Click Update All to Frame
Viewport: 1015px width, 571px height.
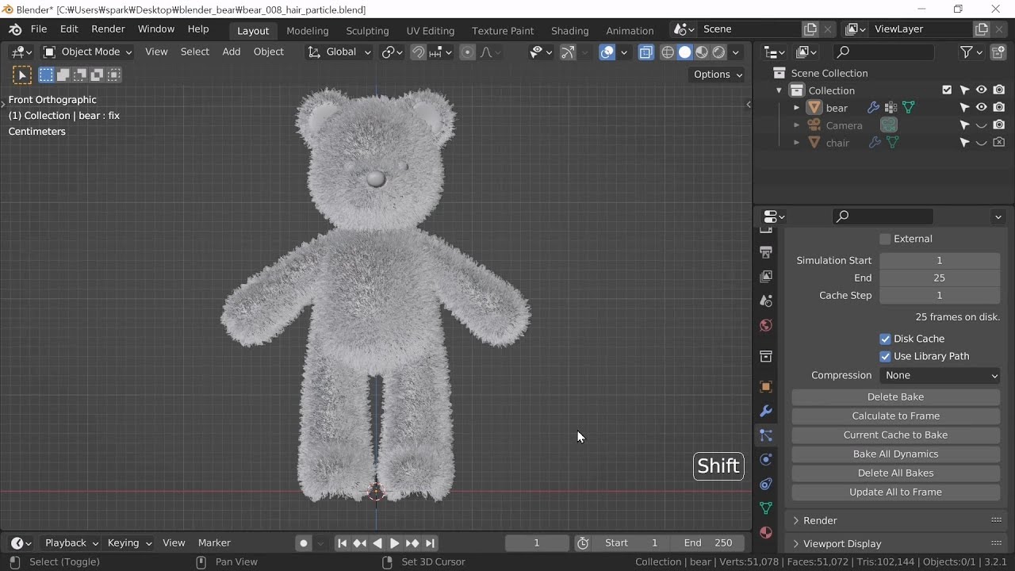click(x=896, y=492)
